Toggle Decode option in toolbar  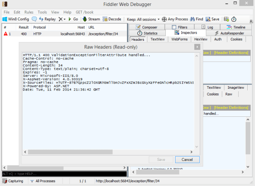coord(112,19)
